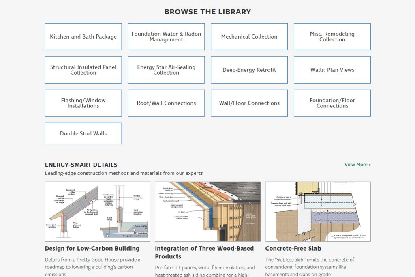Browse Deep-Energy Retrofit details
Screen dimensions: 415x277
[x=249, y=70]
